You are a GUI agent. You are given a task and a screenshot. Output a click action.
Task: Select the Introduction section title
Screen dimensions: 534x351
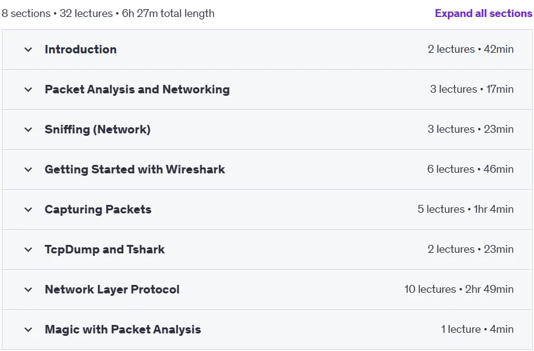[x=81, y=49]
